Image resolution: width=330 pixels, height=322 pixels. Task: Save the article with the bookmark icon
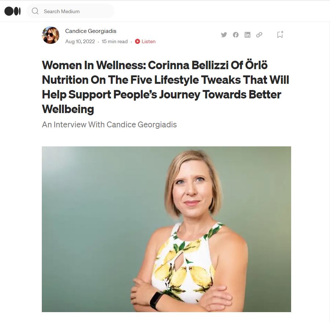tap(280, 34)
